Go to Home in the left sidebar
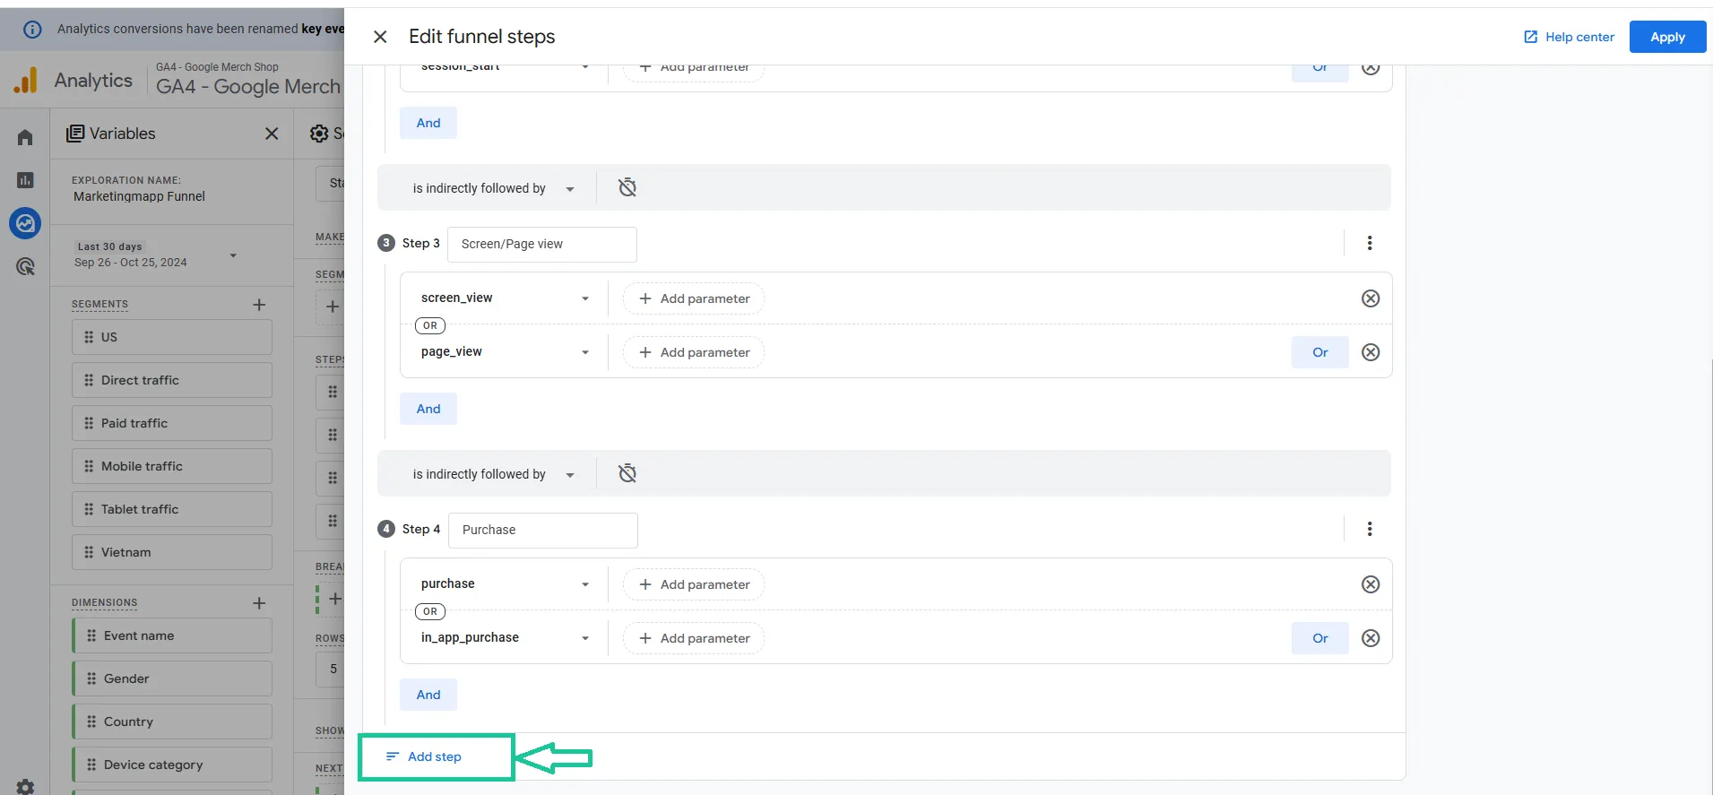 click(x=25, y=137)
